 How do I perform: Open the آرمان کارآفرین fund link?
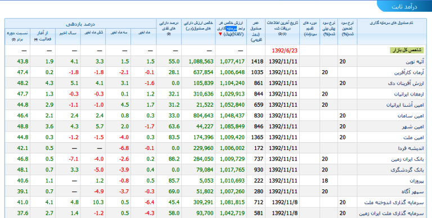click(409, 72)
